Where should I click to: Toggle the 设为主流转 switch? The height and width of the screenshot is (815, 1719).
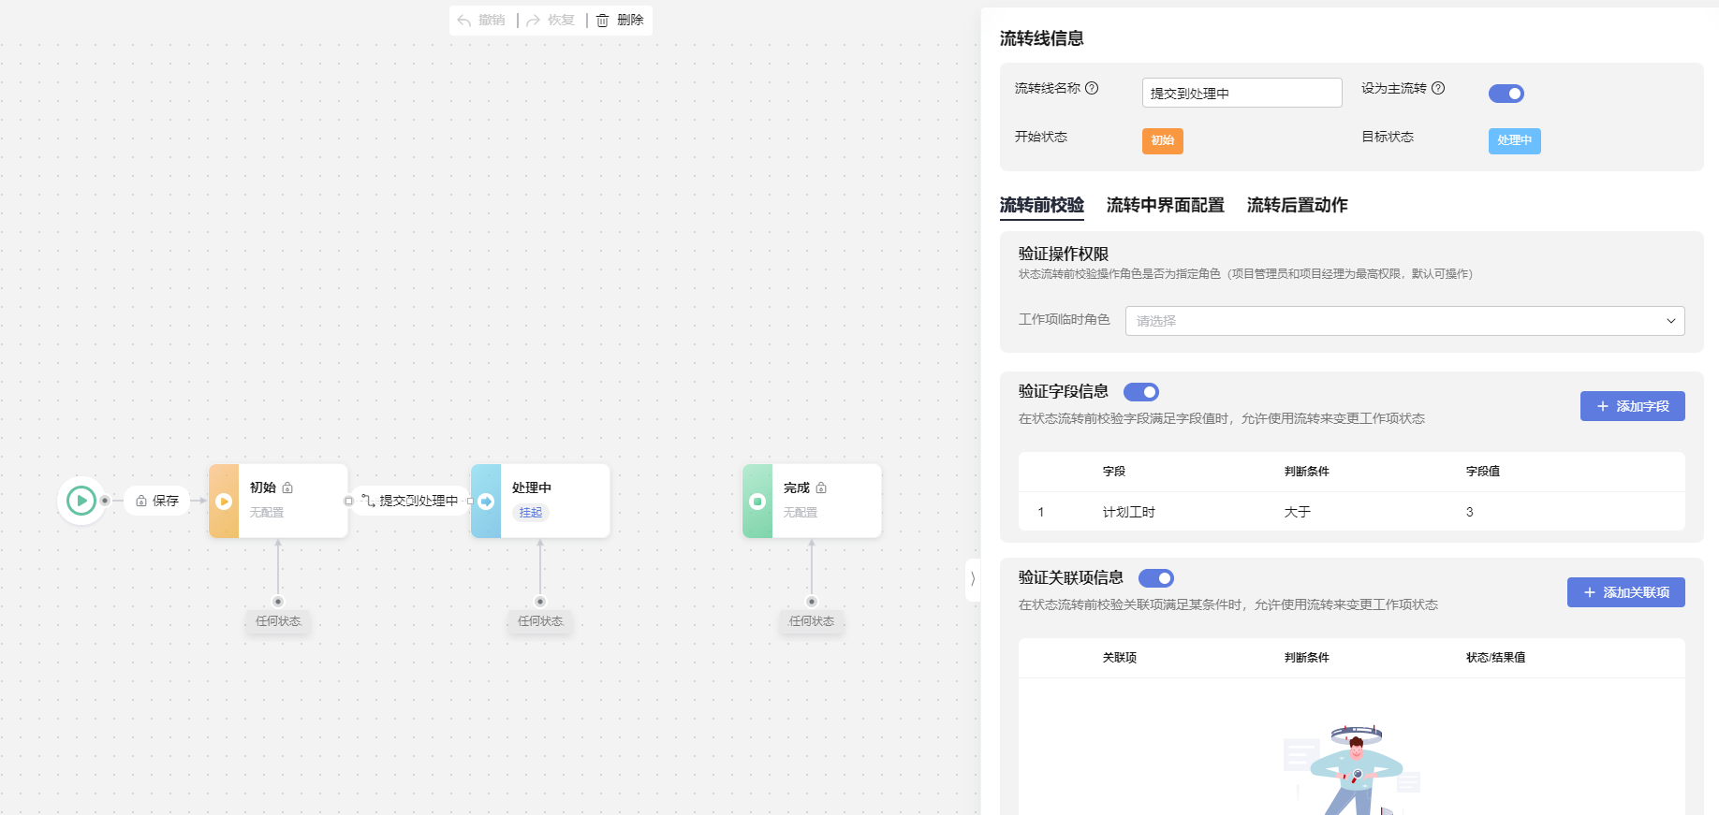pyautogui.click(x=1506, y=94)
